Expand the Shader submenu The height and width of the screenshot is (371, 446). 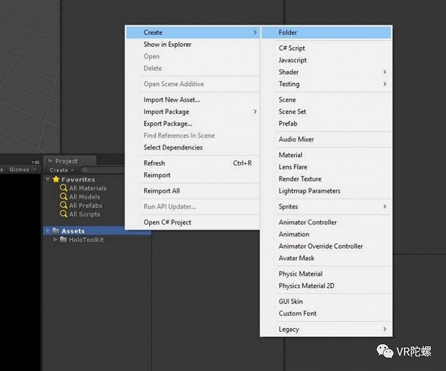[x=385, y=72]
